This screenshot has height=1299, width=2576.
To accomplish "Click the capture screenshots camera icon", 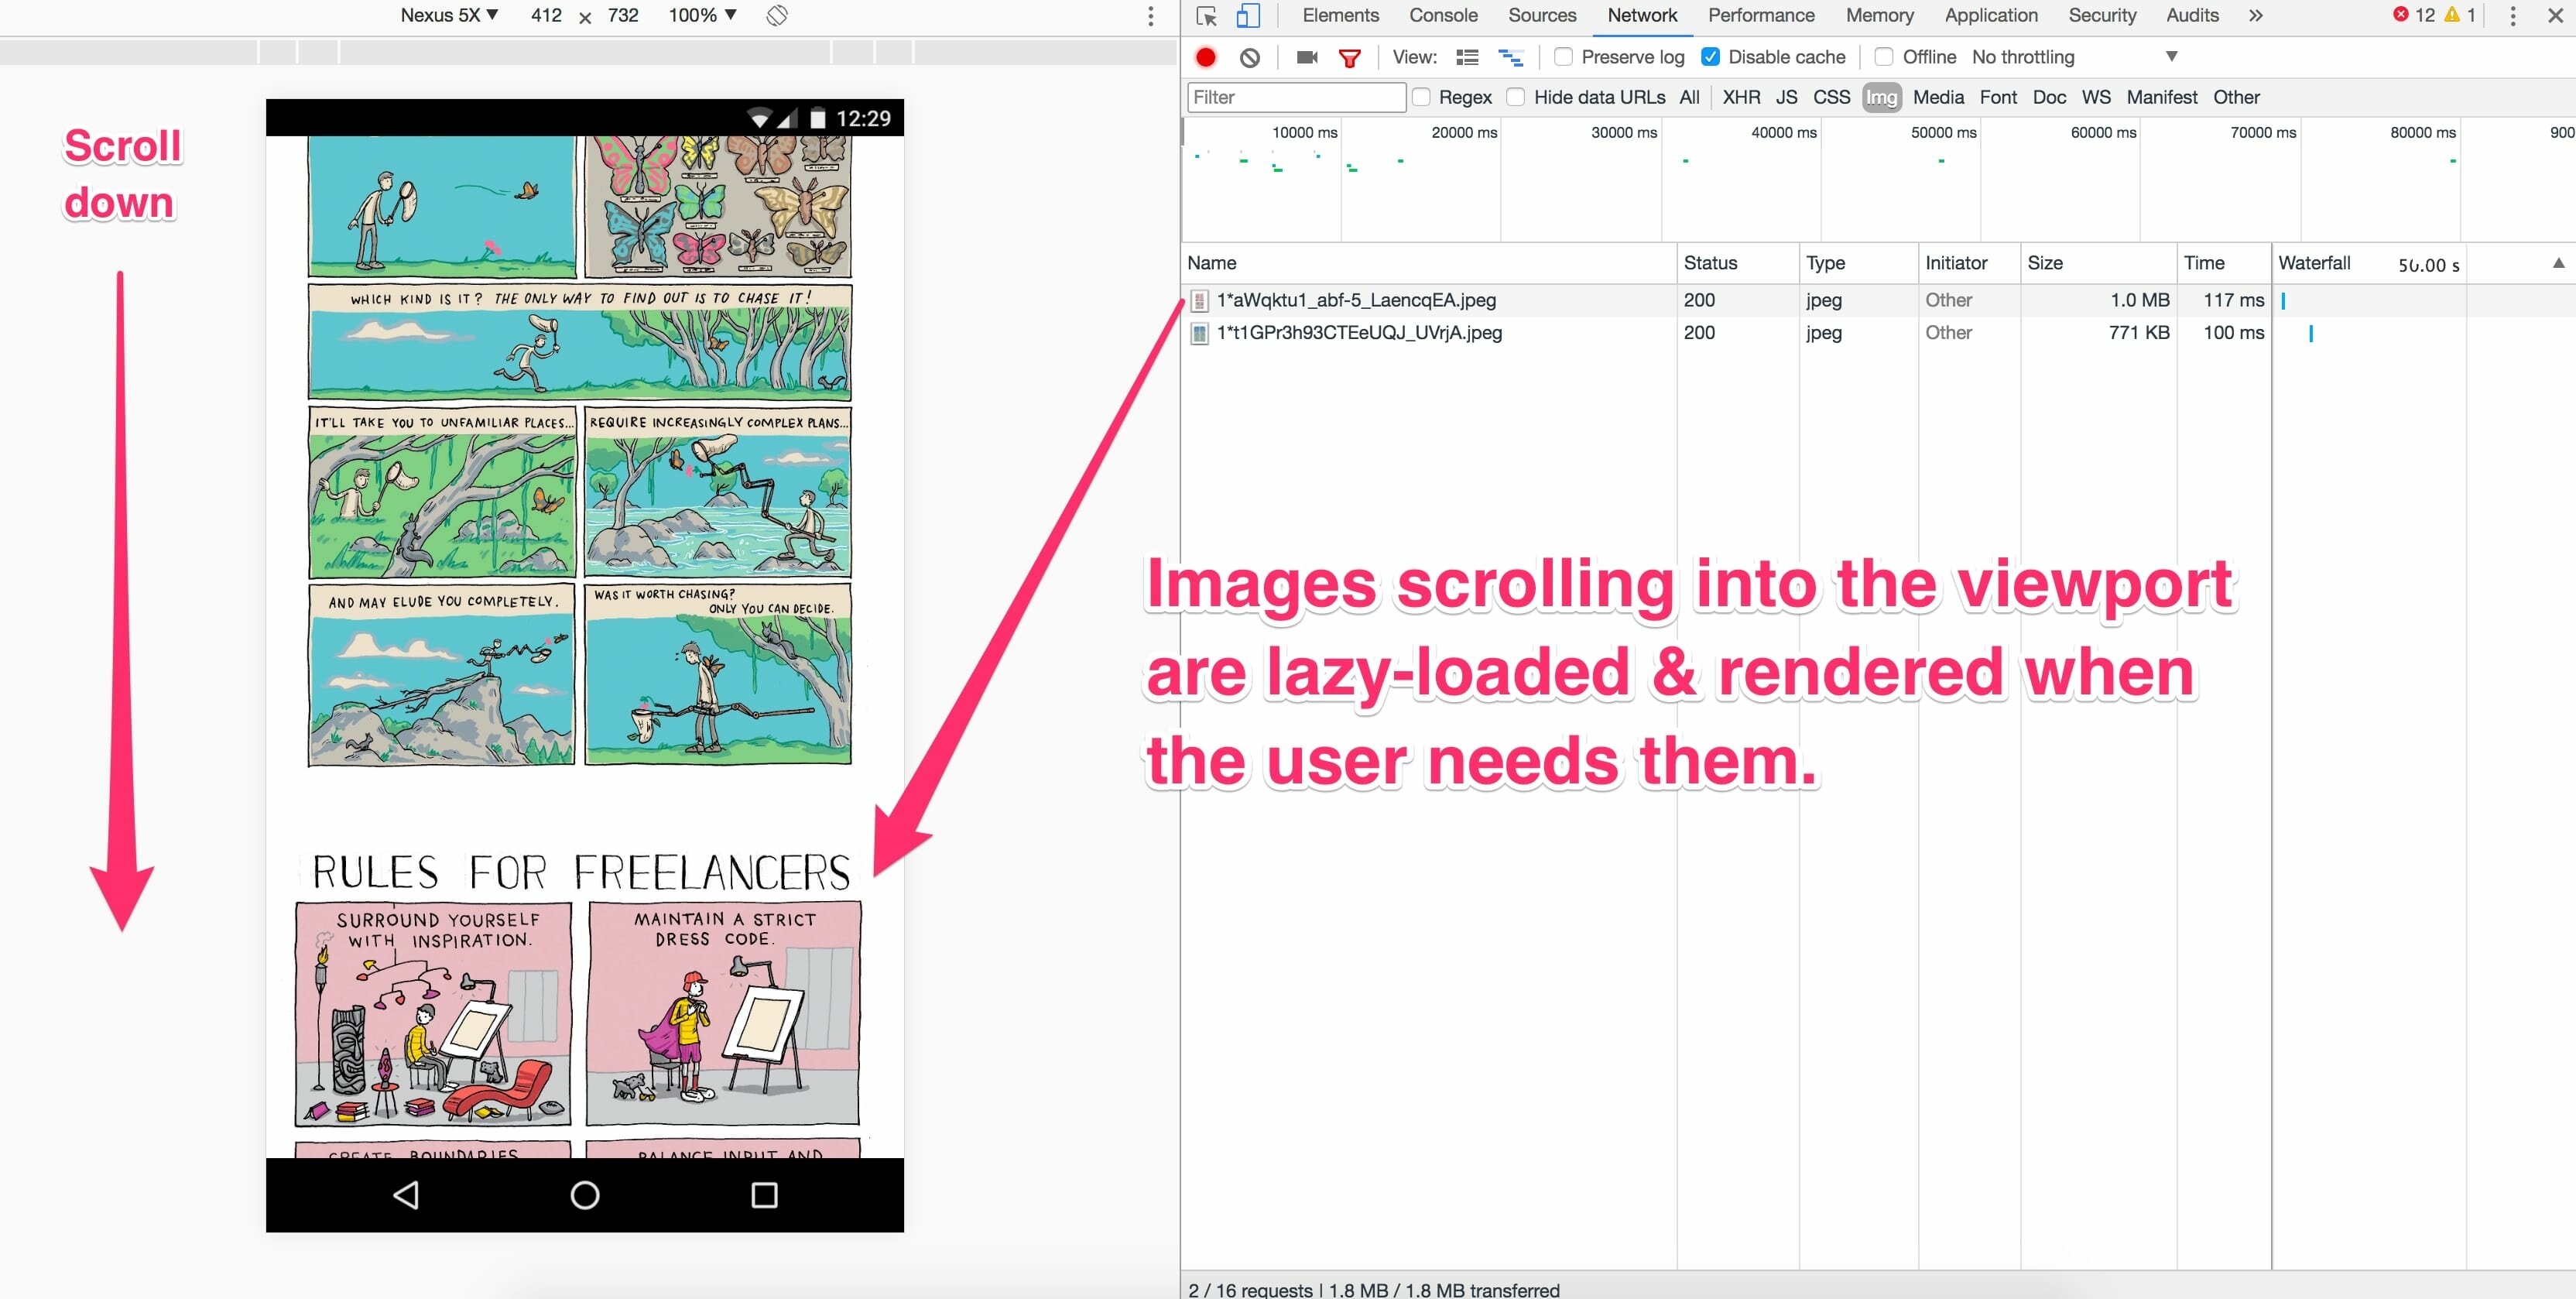I will 1306,57.
